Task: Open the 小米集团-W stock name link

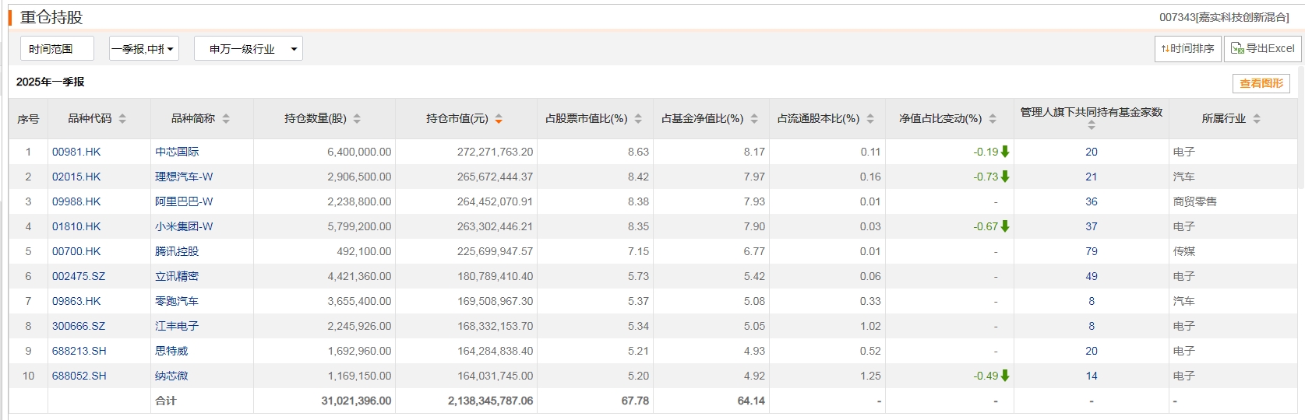Action: click(184, 226)
